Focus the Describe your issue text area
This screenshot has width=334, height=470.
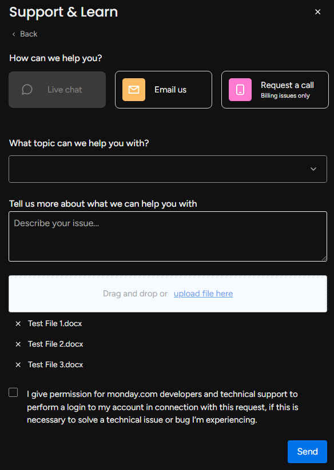tap(168, 236)
